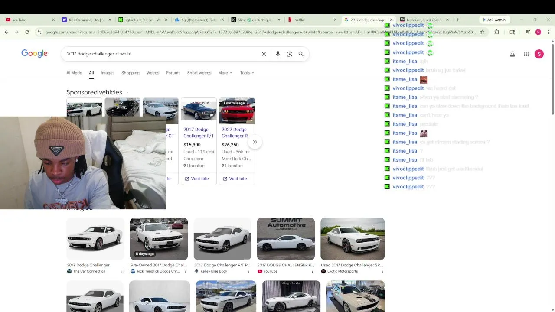The width and height of the screenshot is (555, 312).
Task: Open the Google apps grid icon
Action: coord(526,54)
